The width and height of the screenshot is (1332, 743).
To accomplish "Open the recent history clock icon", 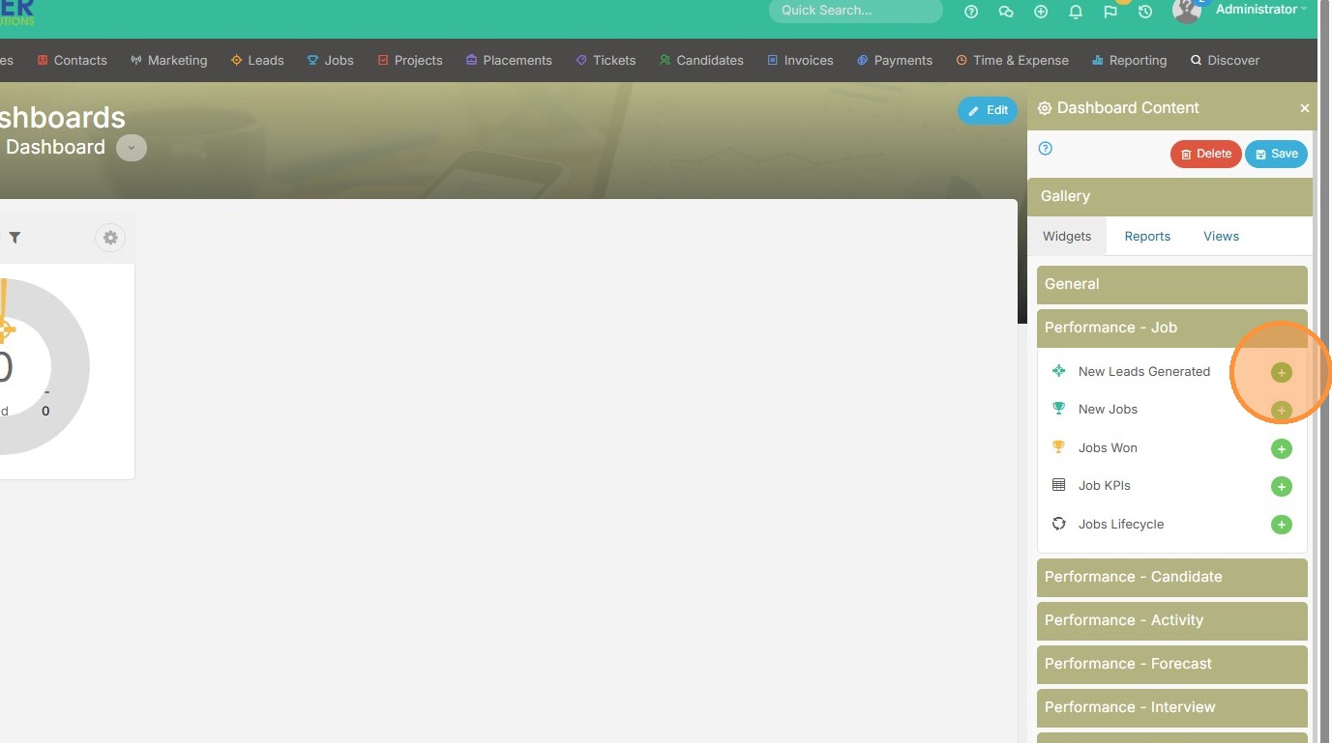I will (1145, 12).
